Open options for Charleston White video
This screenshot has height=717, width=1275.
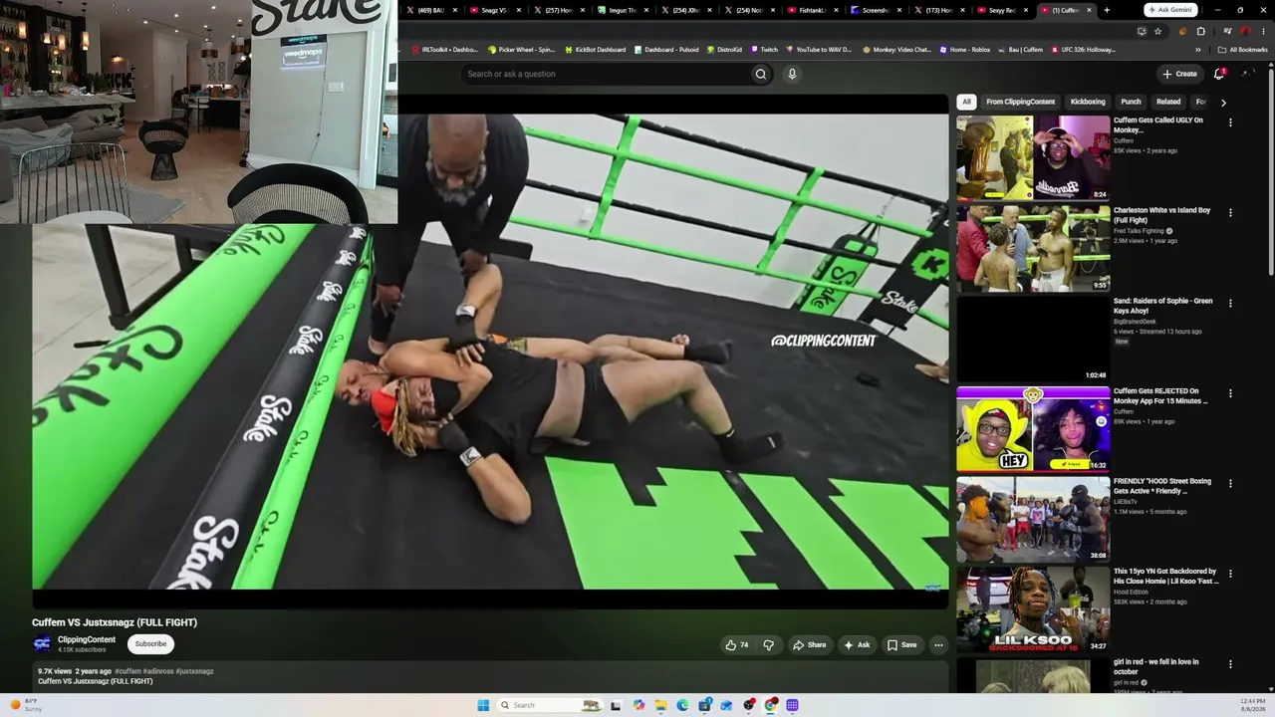pyautogui.click(x=1230, y=213)
